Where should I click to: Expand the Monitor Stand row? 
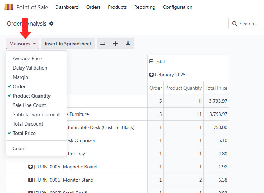pos(30,180)
